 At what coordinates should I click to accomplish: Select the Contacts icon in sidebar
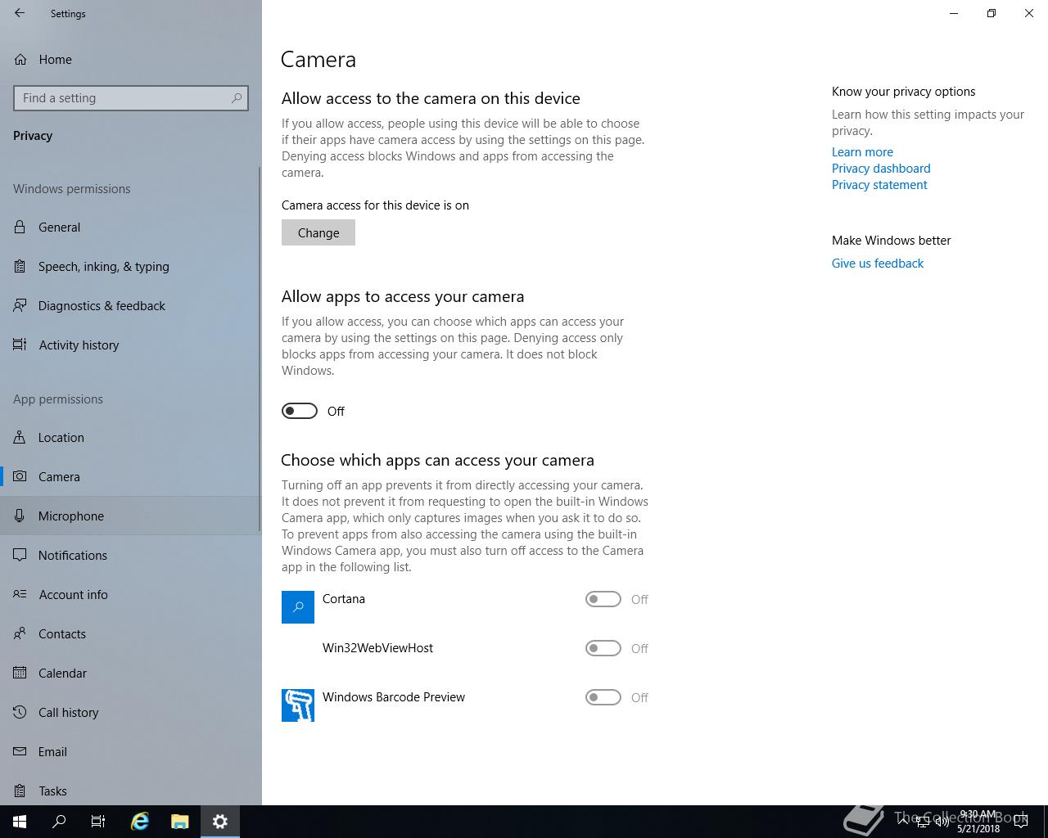pyautogui.click(x=20, y=633)
